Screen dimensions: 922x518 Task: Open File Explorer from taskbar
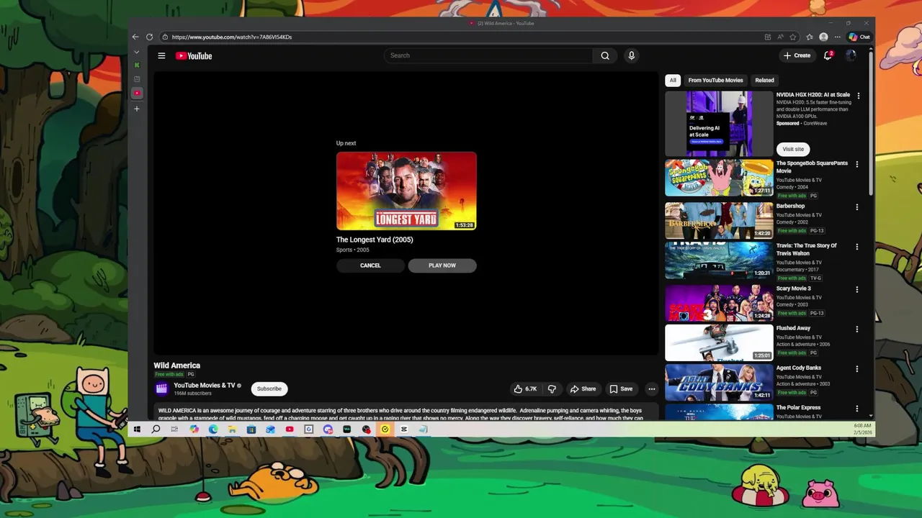click(232, 430)
